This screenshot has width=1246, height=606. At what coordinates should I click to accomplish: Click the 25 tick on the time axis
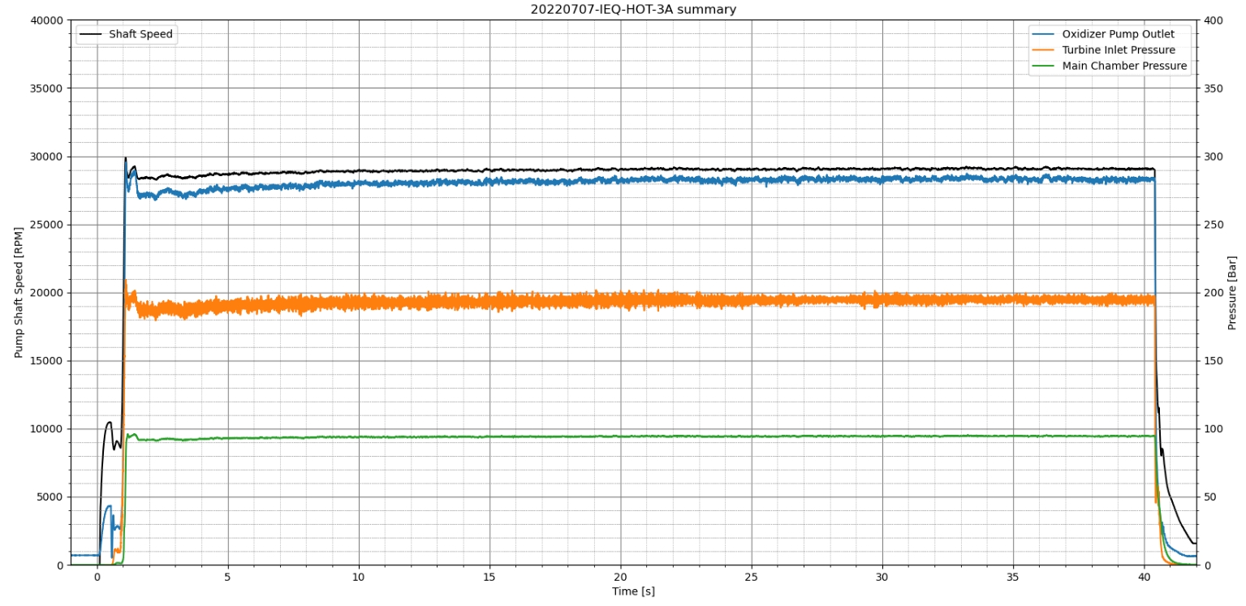tap(752, 577)
